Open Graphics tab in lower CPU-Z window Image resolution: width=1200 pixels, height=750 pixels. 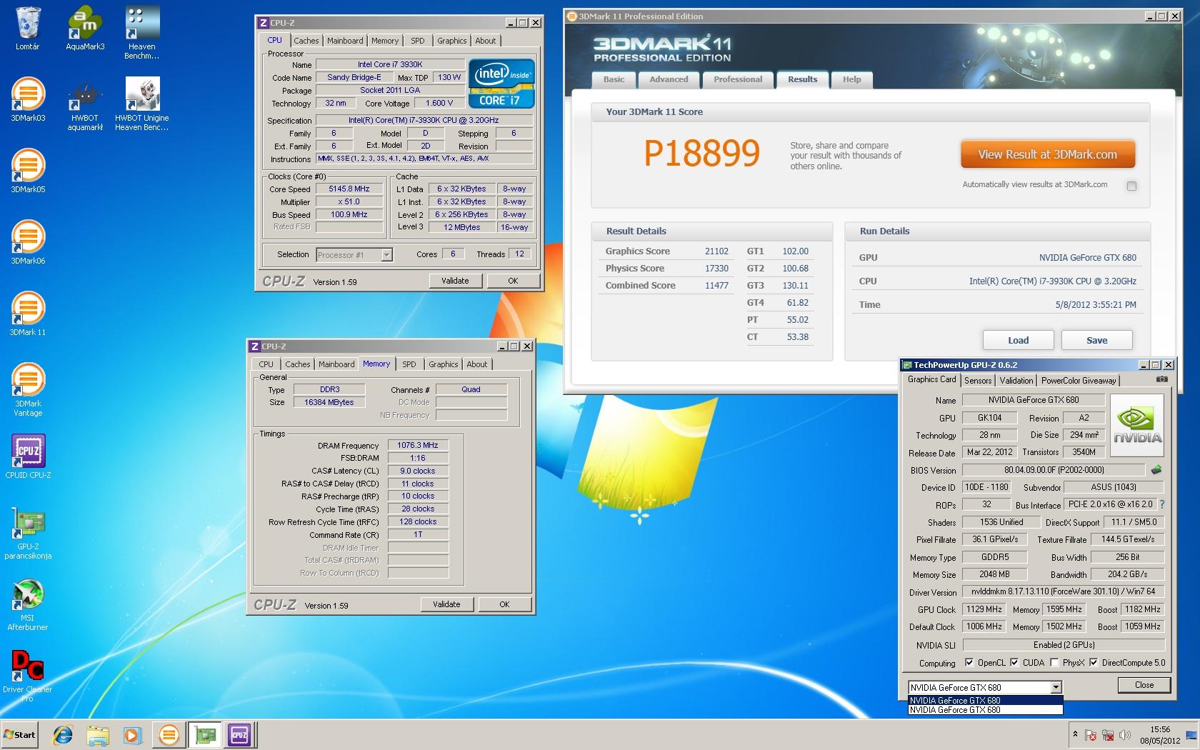tap(443, 364)
